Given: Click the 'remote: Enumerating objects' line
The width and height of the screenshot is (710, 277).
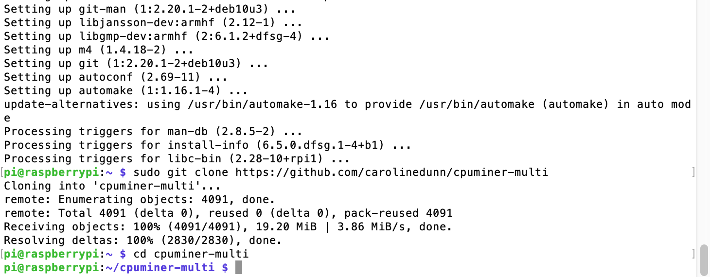Looking at the screenshot, I should [x=139, y=200].
